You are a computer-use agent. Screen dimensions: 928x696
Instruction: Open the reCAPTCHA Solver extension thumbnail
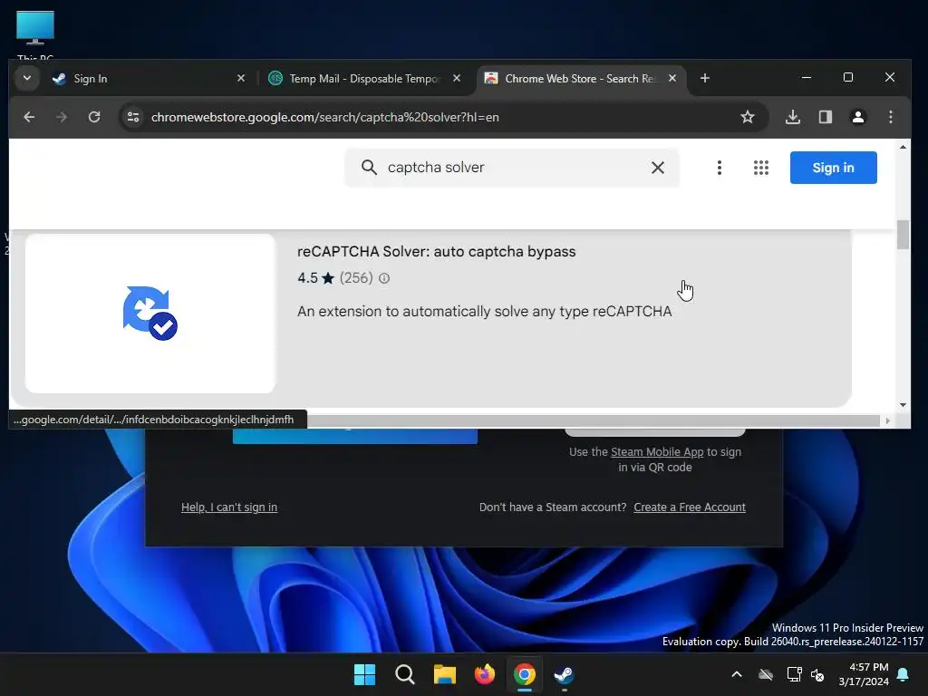coord(150,313)
